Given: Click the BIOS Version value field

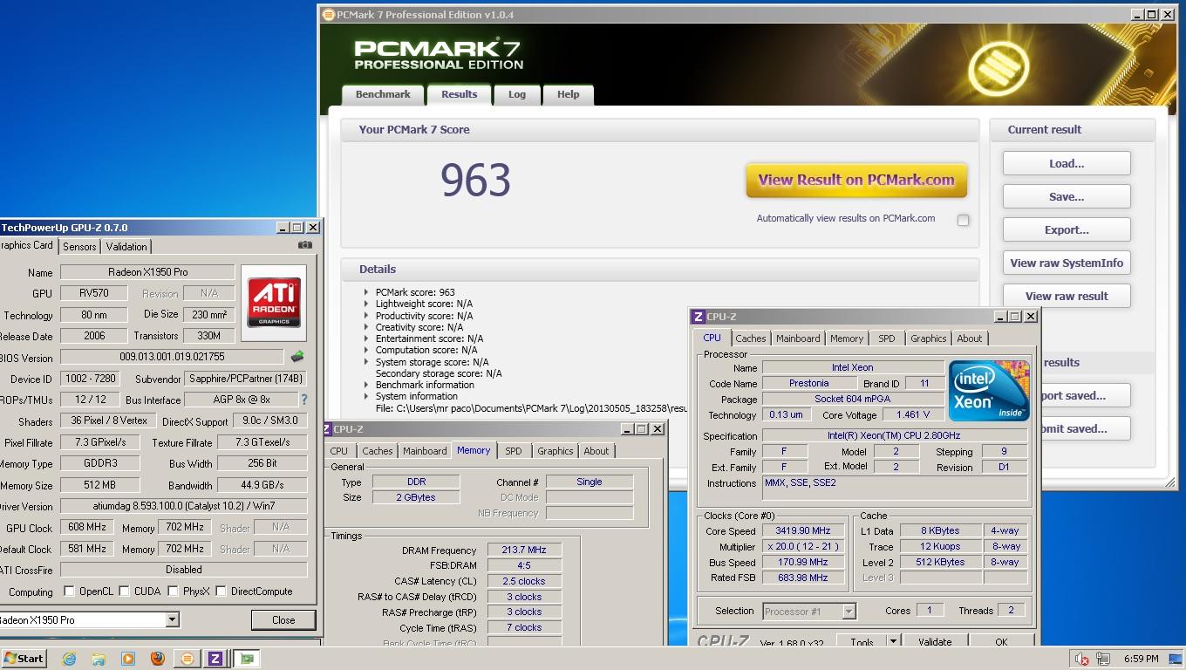Looking at the screenshot, I should [x=172, y=357].
